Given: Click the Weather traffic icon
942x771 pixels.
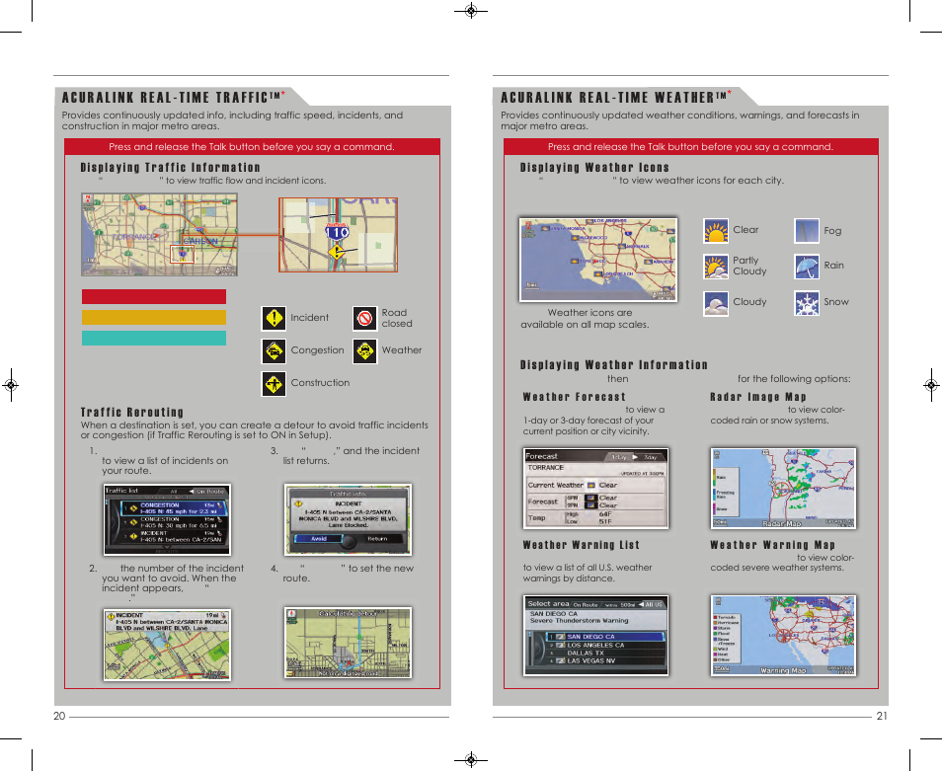Looking at the screenshot, I should [x=364, y=350].
